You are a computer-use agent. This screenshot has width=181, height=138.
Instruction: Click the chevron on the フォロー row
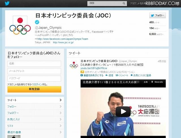point(61,106)
